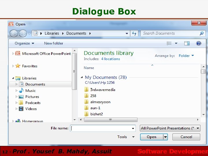This screenshot has height=156, width=208.
Task: Click the Change your view icon
Action: (169, 43)
